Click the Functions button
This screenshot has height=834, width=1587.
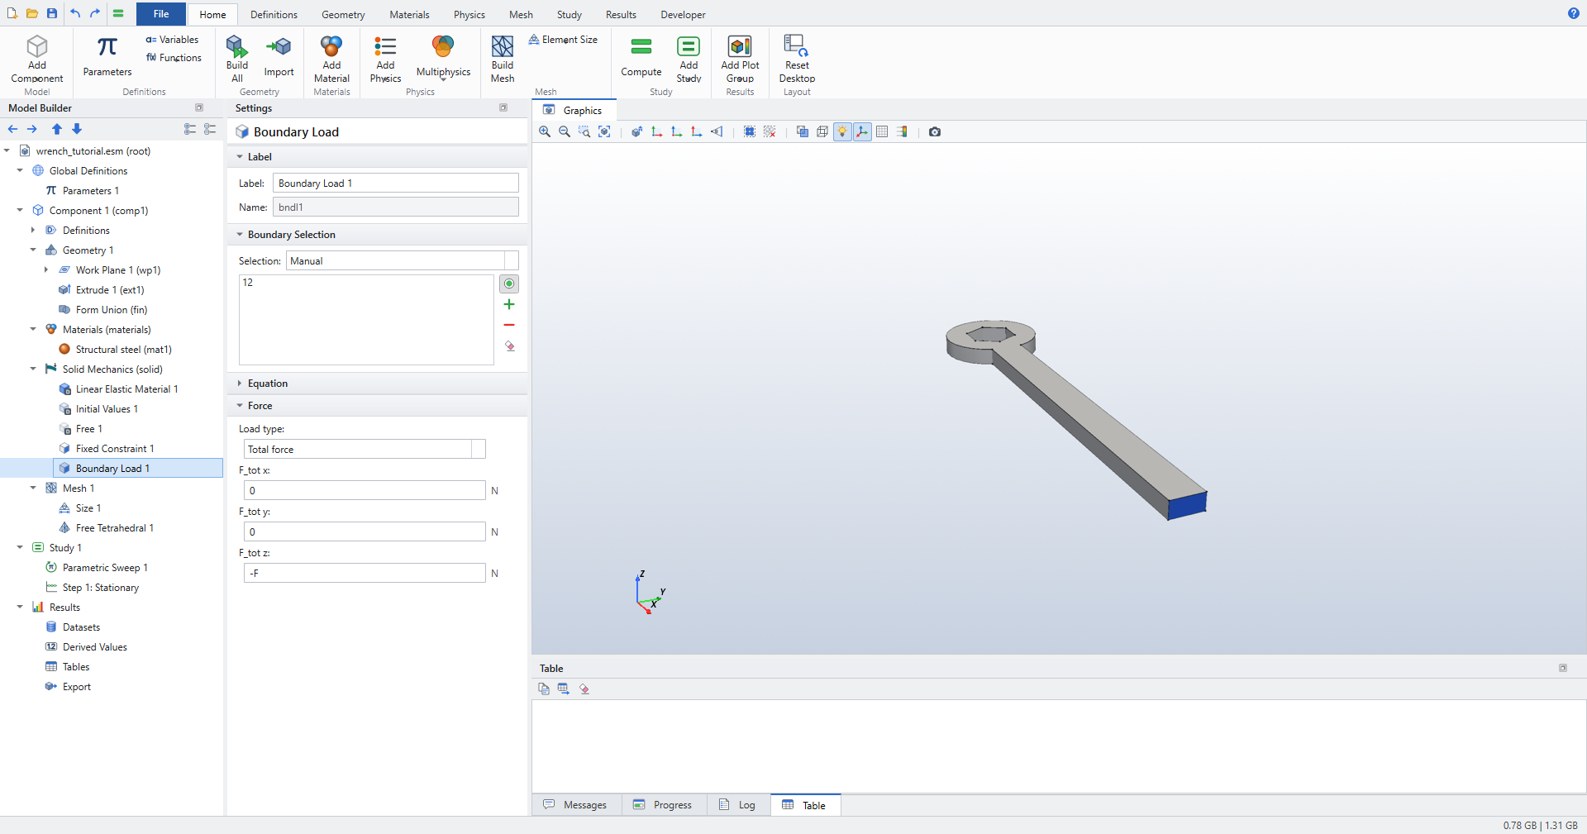tap(174, 58)
